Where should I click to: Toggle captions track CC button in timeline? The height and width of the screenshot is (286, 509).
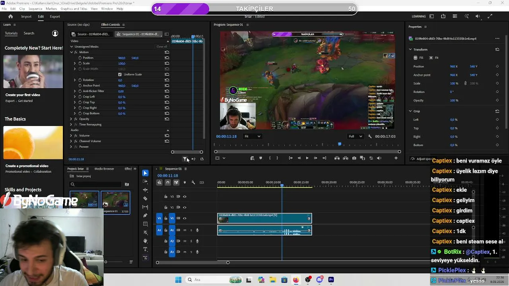pyautogui.click(x=202, y=182)
